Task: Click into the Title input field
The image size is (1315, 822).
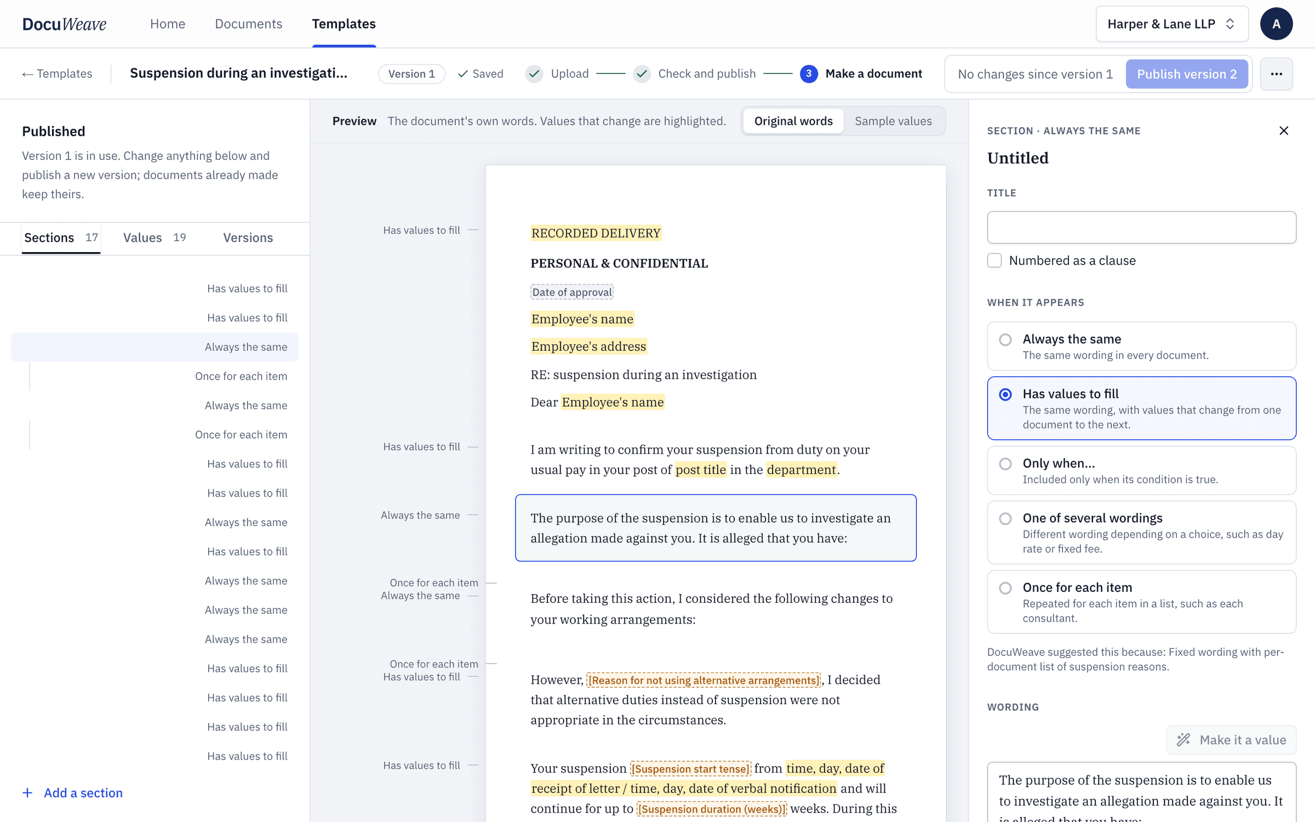Action: tap(1141, 227)
